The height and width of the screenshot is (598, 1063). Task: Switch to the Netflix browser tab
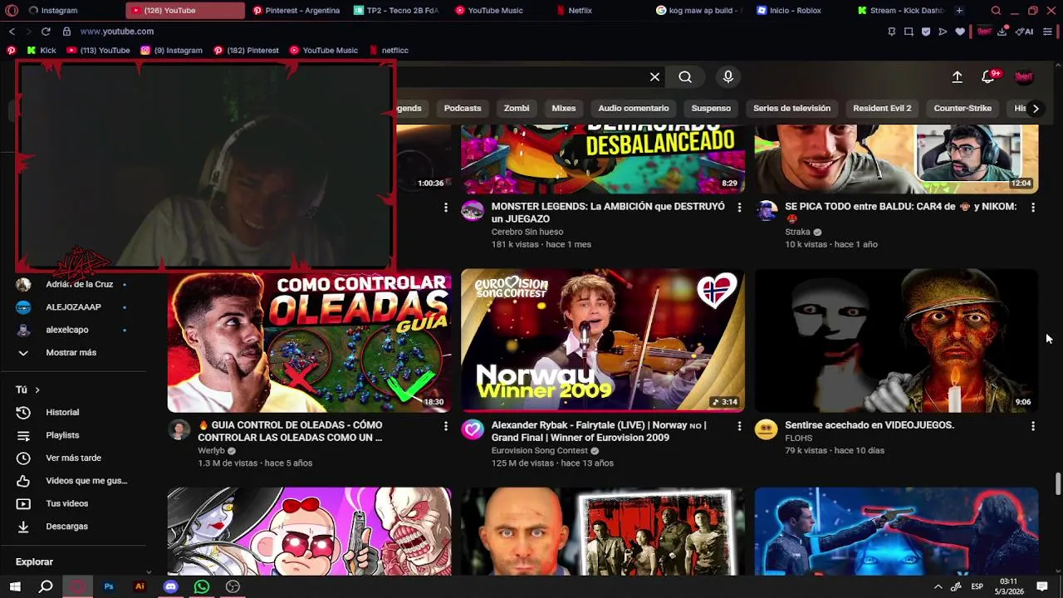coord(580,11)
